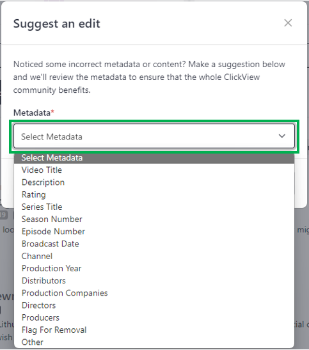Select Series Title metadata option
Image resolution: width=309 pixels, height=350 pixels.
coord(154,207)
